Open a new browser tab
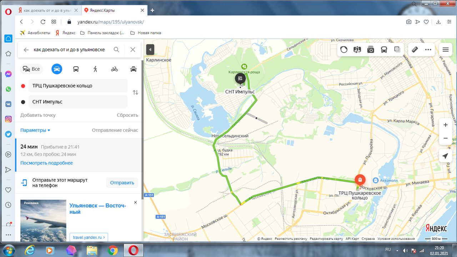The width and height of the screenshot is (457, 257). pos(152,10)
